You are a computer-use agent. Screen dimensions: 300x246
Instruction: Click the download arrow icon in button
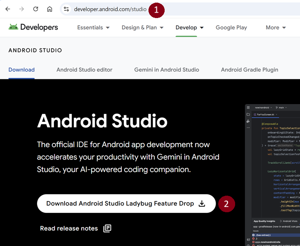[x=202, y=204]
